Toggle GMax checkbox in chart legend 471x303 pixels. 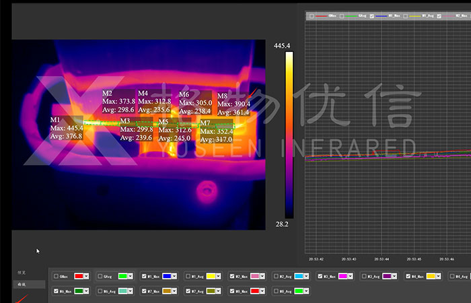[311, 15]
